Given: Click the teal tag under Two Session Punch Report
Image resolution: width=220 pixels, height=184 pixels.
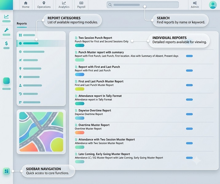Looking at the screenshot, I should 80,45.
